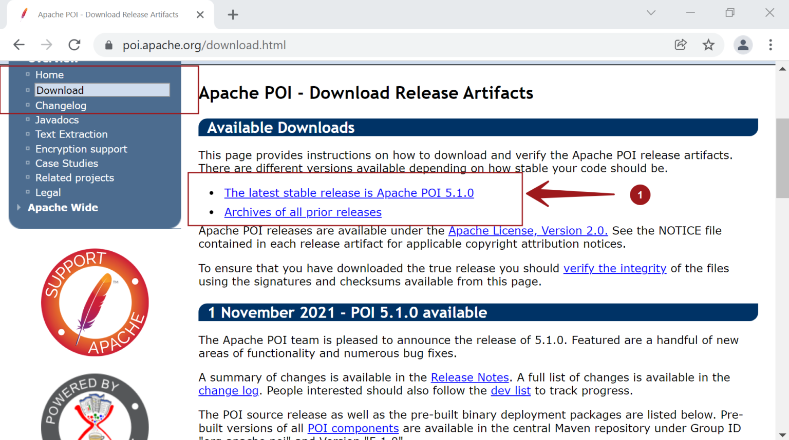Click the Changelog sidebar entry
789x440 pixels.
point(61,105)
